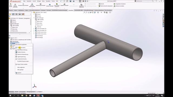This screenshot has height=97, width=173.
Task: Click the Open file icon in title toolbar
Action: [x=67, y=1]
